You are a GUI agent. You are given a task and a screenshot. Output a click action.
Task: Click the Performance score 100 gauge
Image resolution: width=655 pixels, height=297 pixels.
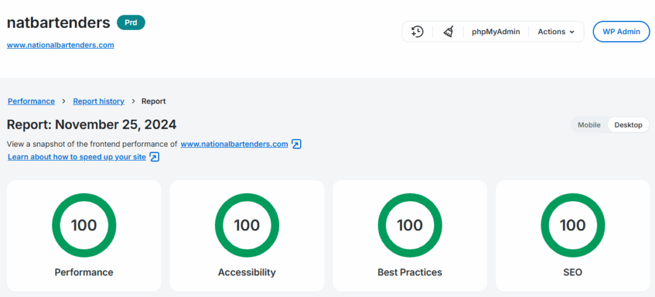point(84,225)
